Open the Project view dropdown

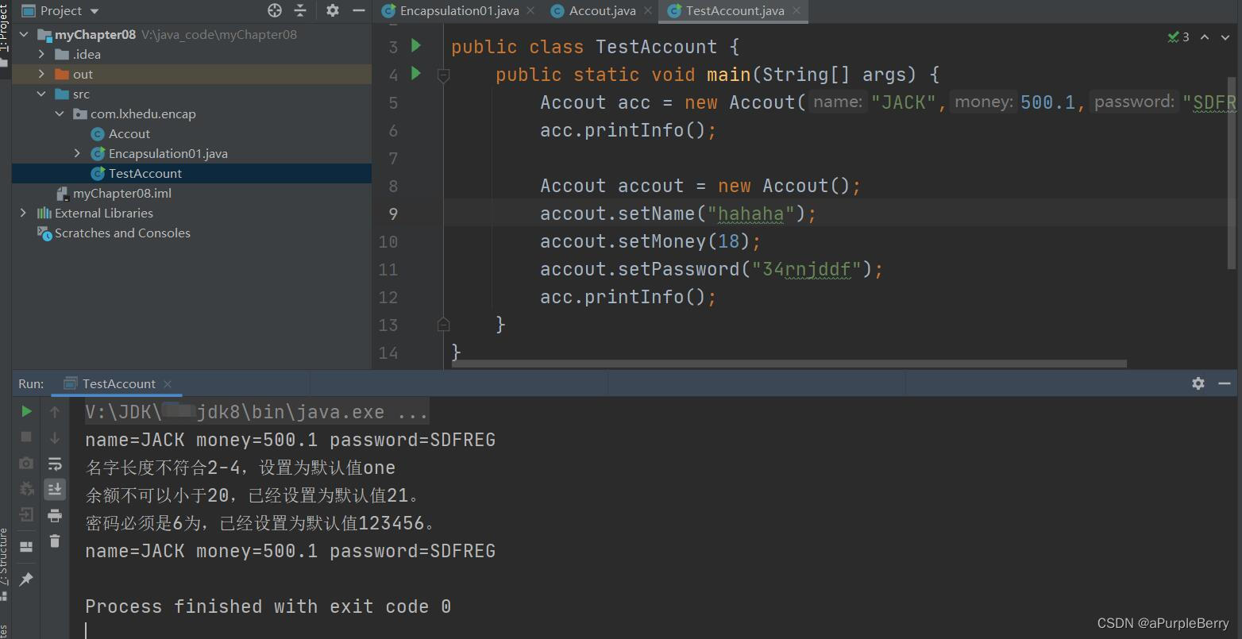tap(94, 11)
